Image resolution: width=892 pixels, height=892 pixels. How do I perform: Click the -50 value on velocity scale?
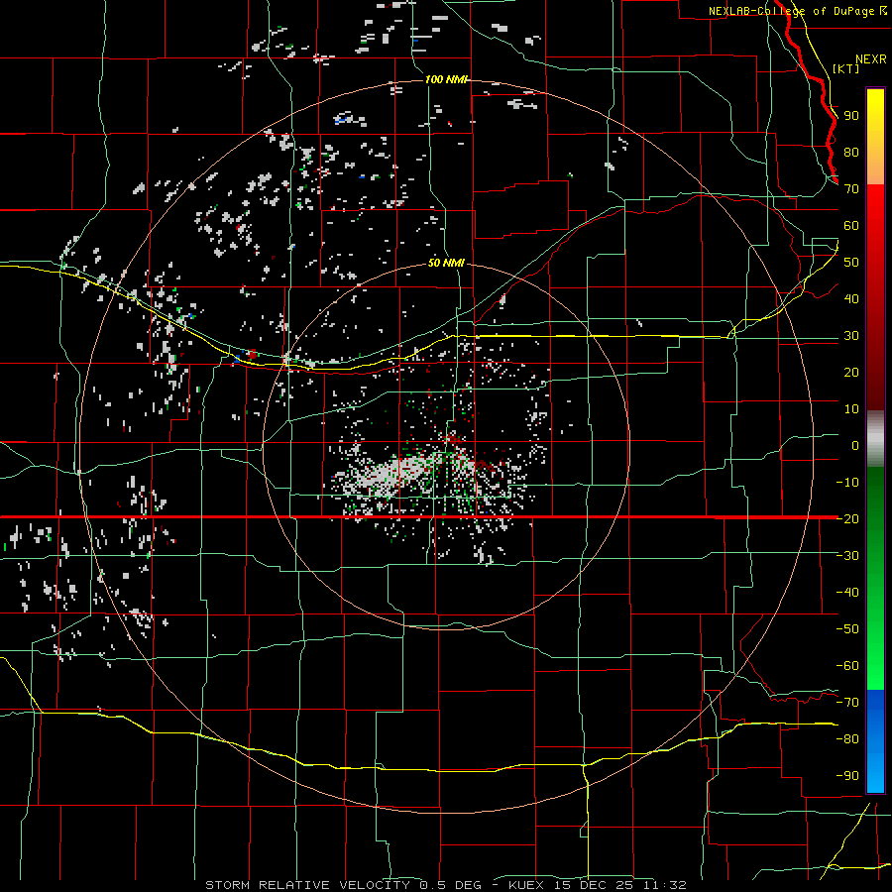tap(847, 629)
